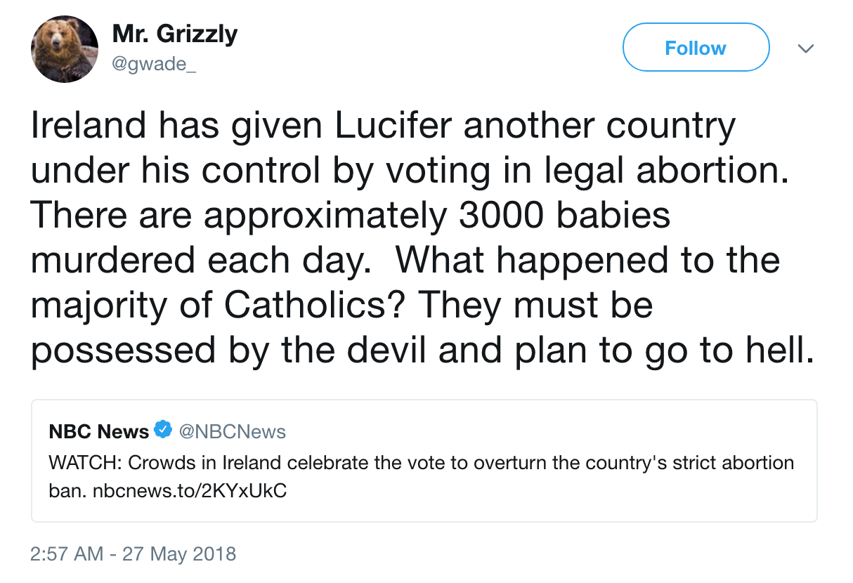Click the word WATCH in quoted tweet
853x583 pixels.
click(x=77, y=464)
